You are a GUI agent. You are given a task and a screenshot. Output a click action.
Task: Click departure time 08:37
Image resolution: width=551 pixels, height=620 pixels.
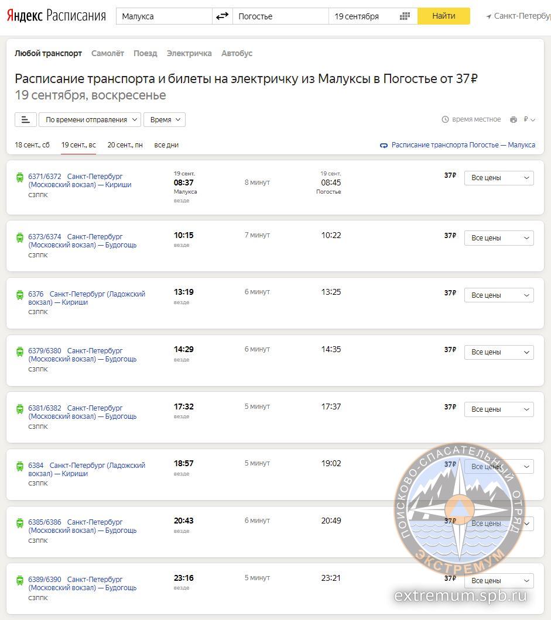point(184,182)
